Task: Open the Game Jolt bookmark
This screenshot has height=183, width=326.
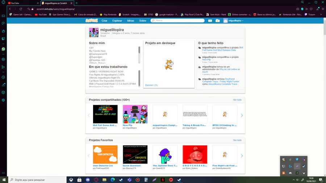Action: 21,14
